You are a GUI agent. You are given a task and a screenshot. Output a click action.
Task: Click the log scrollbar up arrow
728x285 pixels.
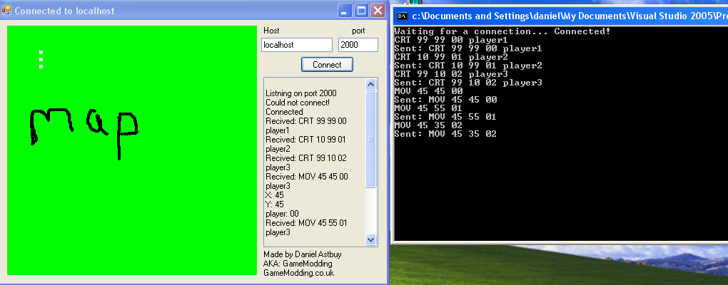pyautogui.click(x=370, y=84)
